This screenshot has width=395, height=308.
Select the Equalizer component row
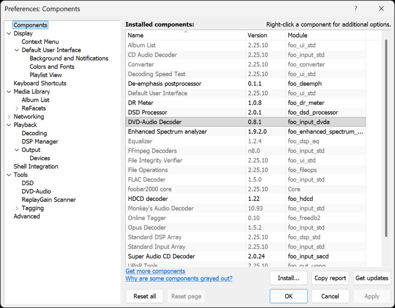pyautogui.click(x=245, y=141)
